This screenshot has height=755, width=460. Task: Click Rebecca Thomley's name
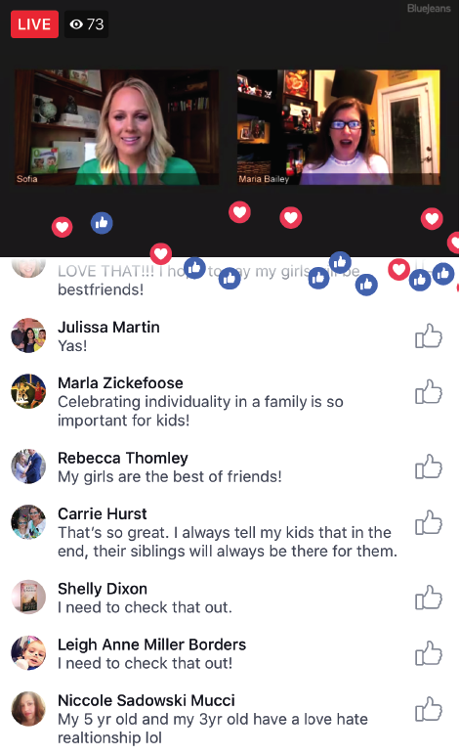[x=123, y=458]
